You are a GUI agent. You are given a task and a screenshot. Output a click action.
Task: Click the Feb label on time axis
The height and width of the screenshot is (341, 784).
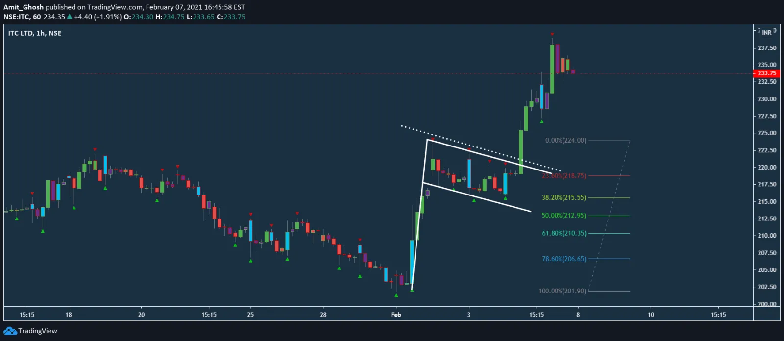click(396, 315)
